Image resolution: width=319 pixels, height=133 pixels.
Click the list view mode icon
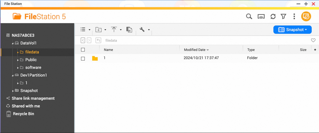point(83,29)
